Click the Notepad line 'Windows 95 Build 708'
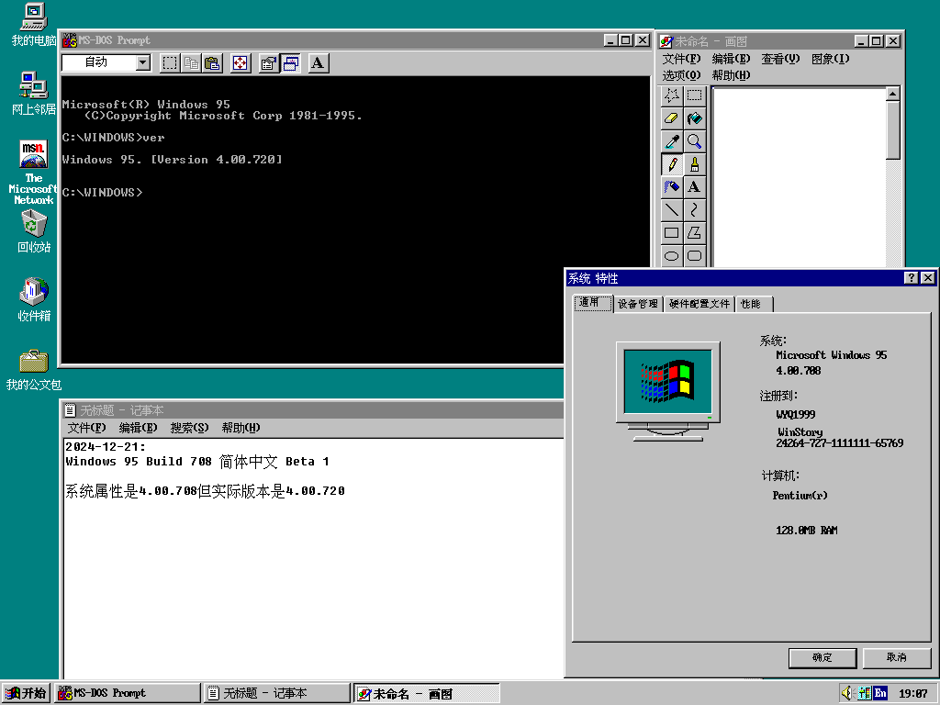 coord(197,462)
